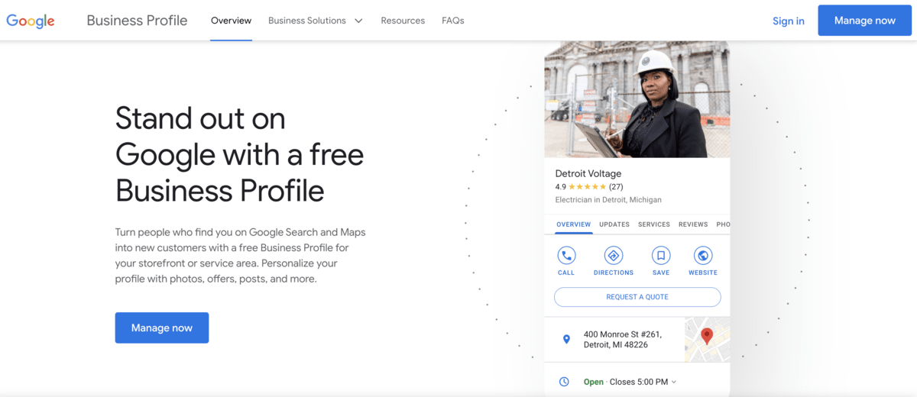This screenshot has height=397, width=917.
Task: Click the red map marker
Action: tap(707, 336)
